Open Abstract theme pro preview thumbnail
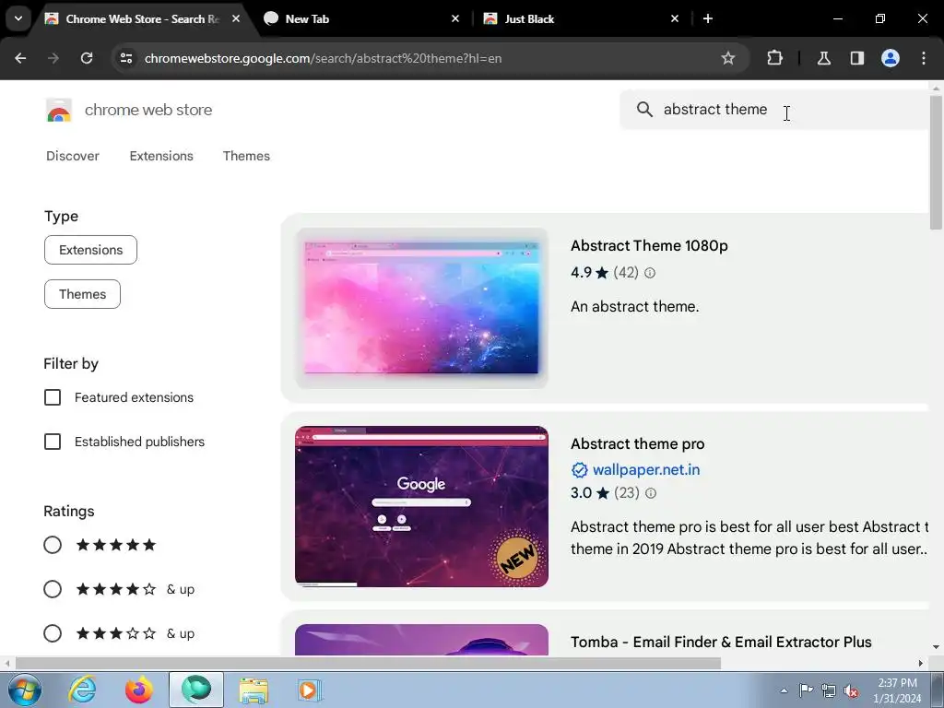The width and height of the screenshot is (944, 708). [x=421, y=506]
